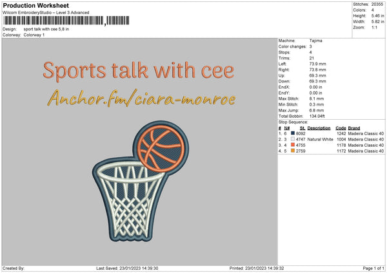Click thread code 1242
This screenshot has height=273, width=387.
pos(341,133)
